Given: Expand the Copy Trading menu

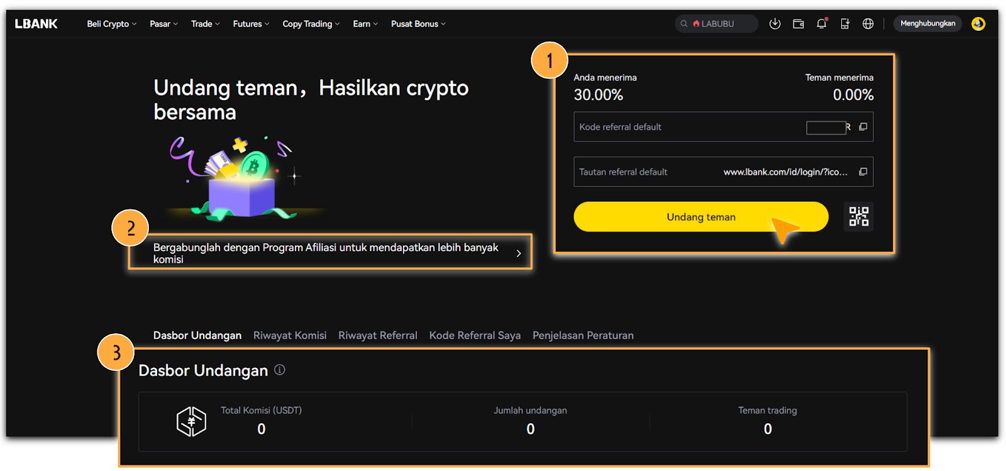Looking at the screenshot, I should pos(311,24).
